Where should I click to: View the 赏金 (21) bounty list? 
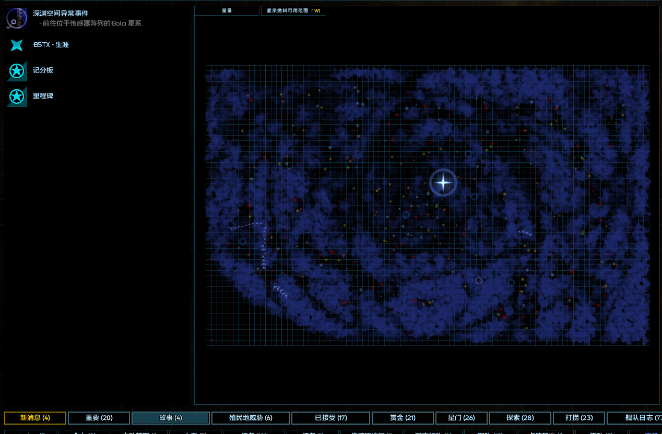403,418
